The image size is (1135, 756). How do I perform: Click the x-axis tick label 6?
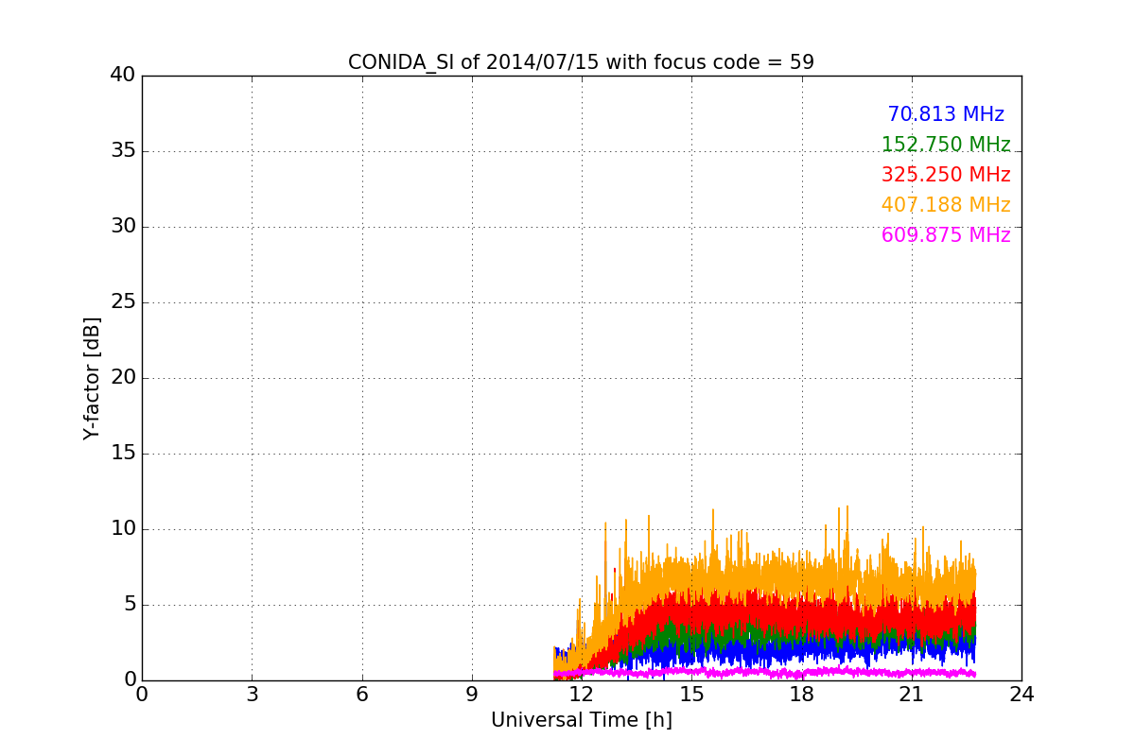[362, 695]
